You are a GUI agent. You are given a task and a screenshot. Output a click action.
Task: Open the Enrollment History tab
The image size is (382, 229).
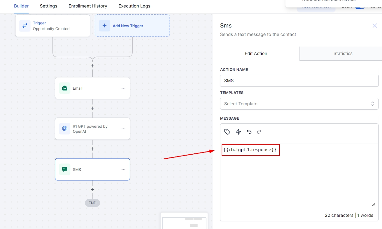click(x=88, y=6)
